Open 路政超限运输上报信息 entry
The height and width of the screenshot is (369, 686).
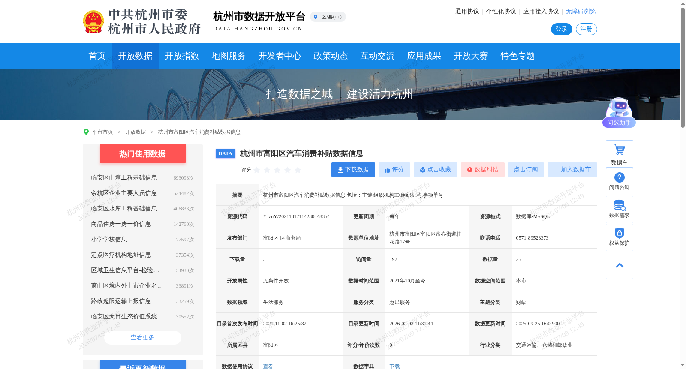[x=121, y=301]
